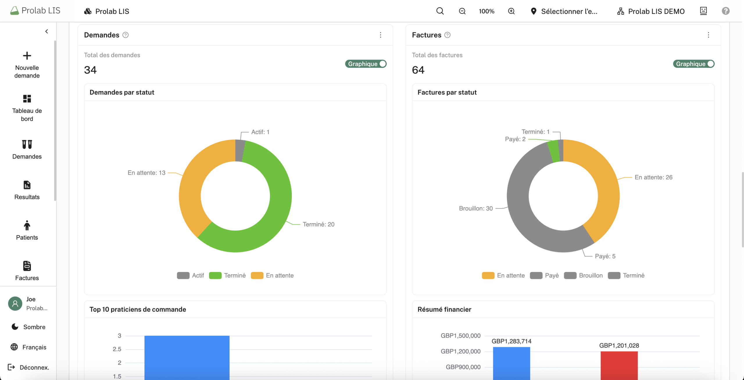Click the Nouvelle demande plus icon
Image resolution: width=744 pixels, height=380 pixels.
tap(27, 55)
